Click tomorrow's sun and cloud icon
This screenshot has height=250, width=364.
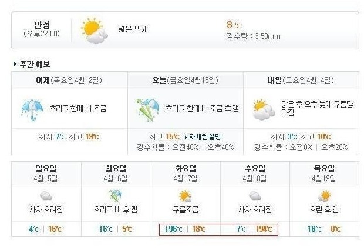pyautogui.click(x=262, y=109)
